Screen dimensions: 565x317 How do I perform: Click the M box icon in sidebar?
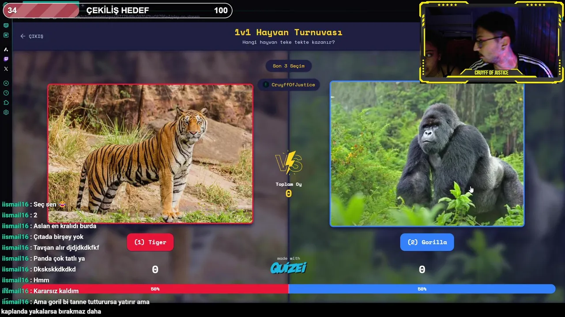pos(6,35)
